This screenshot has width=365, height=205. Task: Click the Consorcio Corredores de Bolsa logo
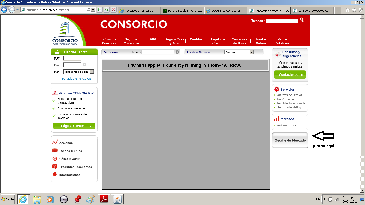[x=65, y=33]
